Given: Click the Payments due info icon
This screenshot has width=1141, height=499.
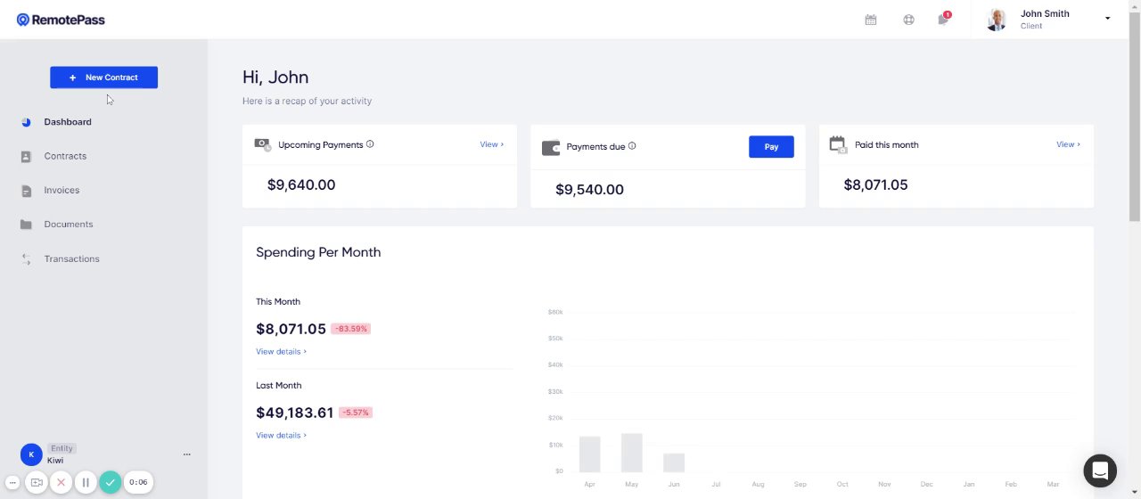Looking at the screenshot, I should point(632,146).
